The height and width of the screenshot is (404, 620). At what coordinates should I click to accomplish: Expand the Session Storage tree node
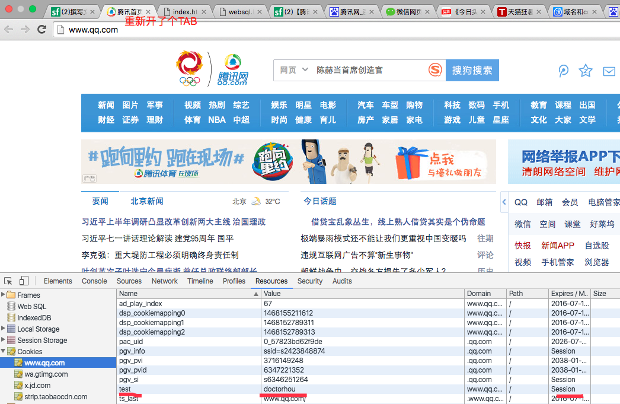pyautogui.click(x=3, y=339)
